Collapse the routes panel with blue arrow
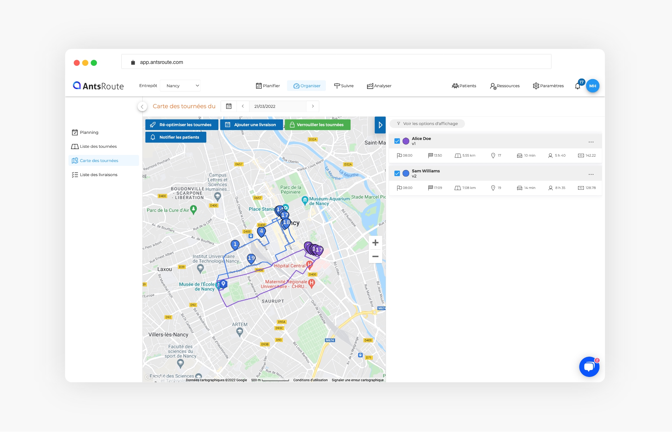This screenshot has width=672, height=432. (x=380, y=125)
